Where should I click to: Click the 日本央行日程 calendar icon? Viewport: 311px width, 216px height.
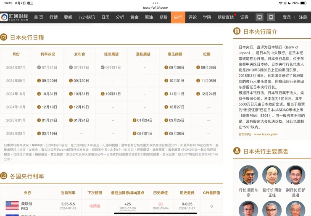[x=3, y=37]
